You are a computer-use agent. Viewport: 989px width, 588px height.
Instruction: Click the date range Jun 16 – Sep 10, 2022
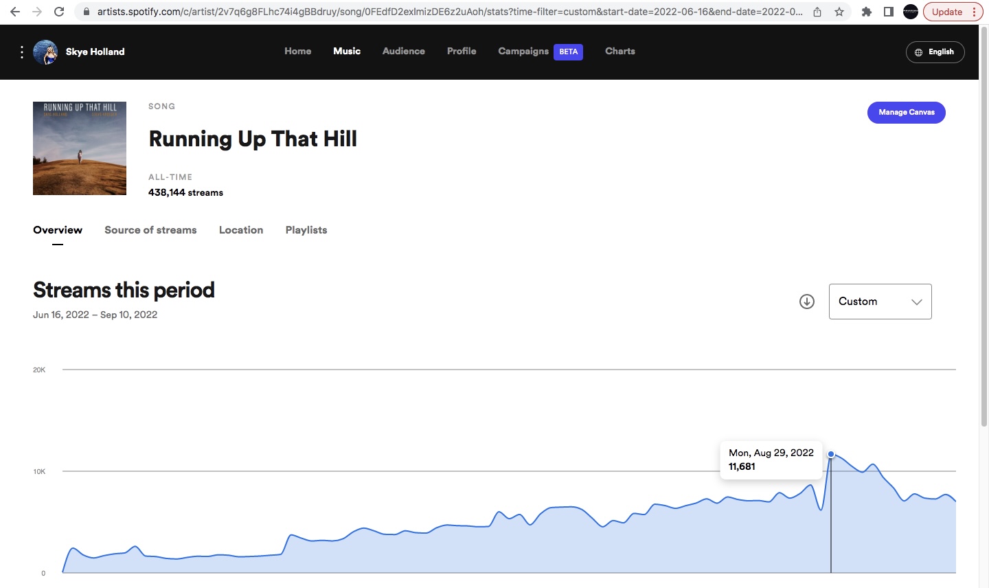(95, 315)
